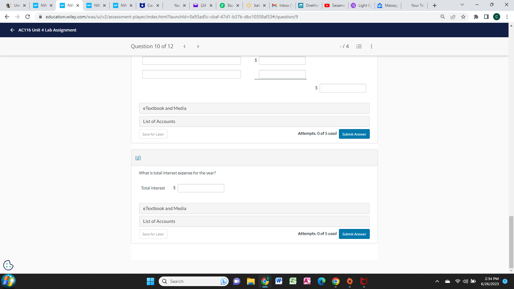Expand List of Accounts in part (d)
This screenshot has width=514, height=289.
254,221
